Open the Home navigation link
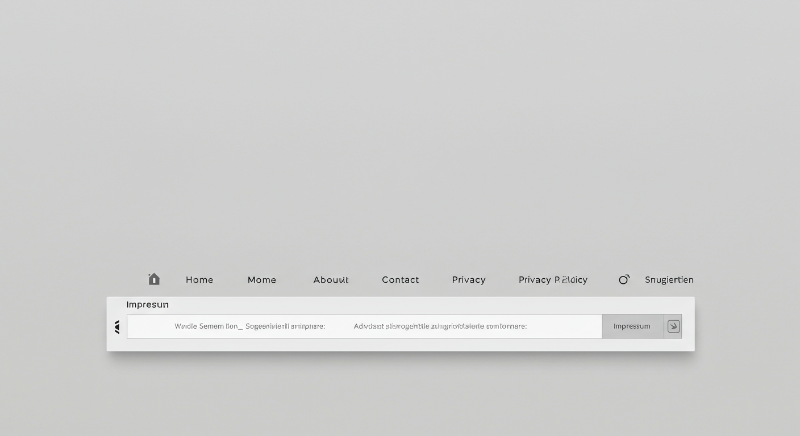Screen dimensions: 800x436 [x=199, y=280]
